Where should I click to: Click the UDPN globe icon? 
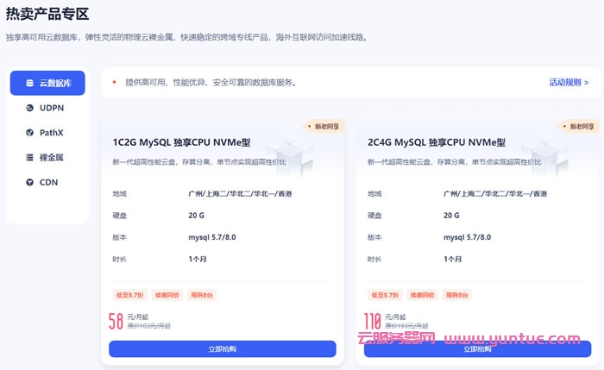click(30, 109)
